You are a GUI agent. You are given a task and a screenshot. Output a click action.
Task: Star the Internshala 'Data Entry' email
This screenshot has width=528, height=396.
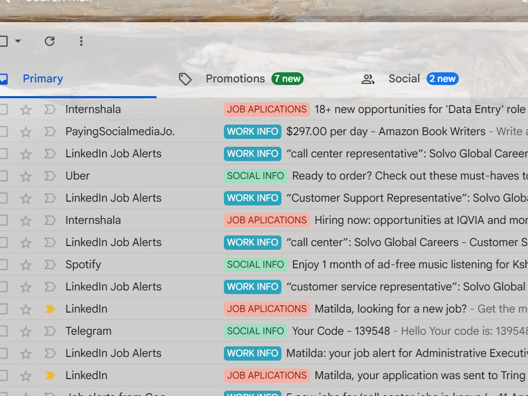pyautogui.click(x=26, y=110)
